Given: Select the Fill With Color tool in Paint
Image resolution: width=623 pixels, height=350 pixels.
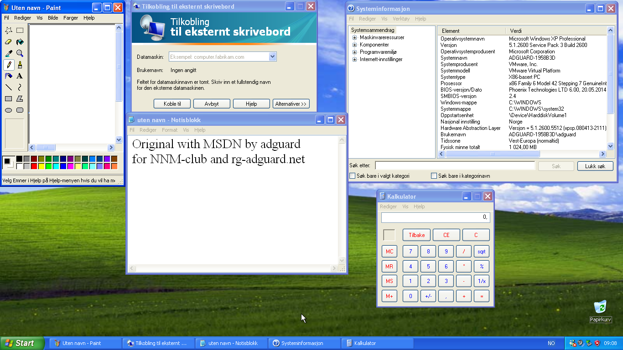Looking at the screenshot, I should (x=20, y=41).
